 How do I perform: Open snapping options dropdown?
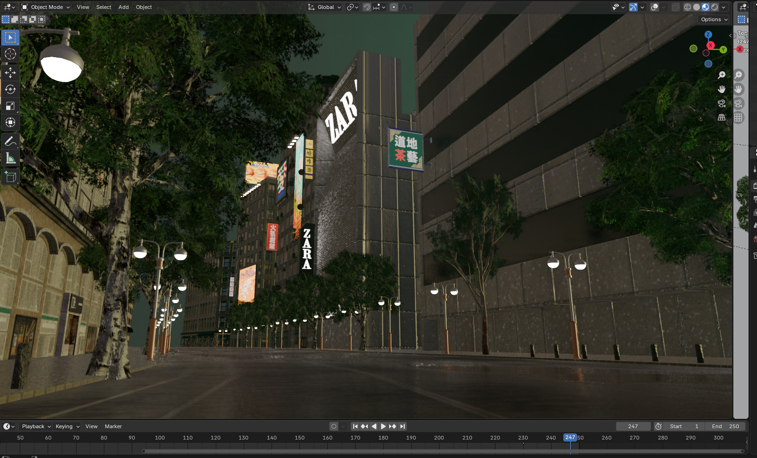[379, 7]
